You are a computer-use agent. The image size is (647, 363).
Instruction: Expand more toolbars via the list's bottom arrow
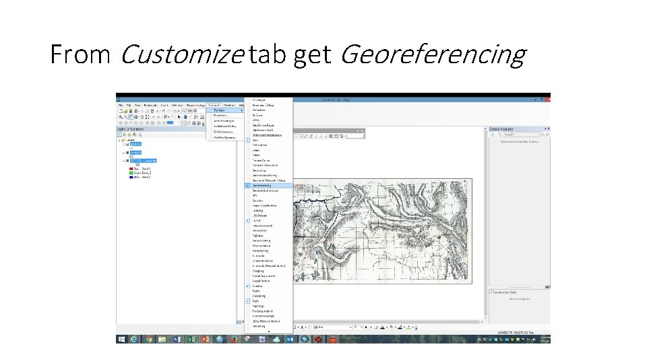coord(269,331)
